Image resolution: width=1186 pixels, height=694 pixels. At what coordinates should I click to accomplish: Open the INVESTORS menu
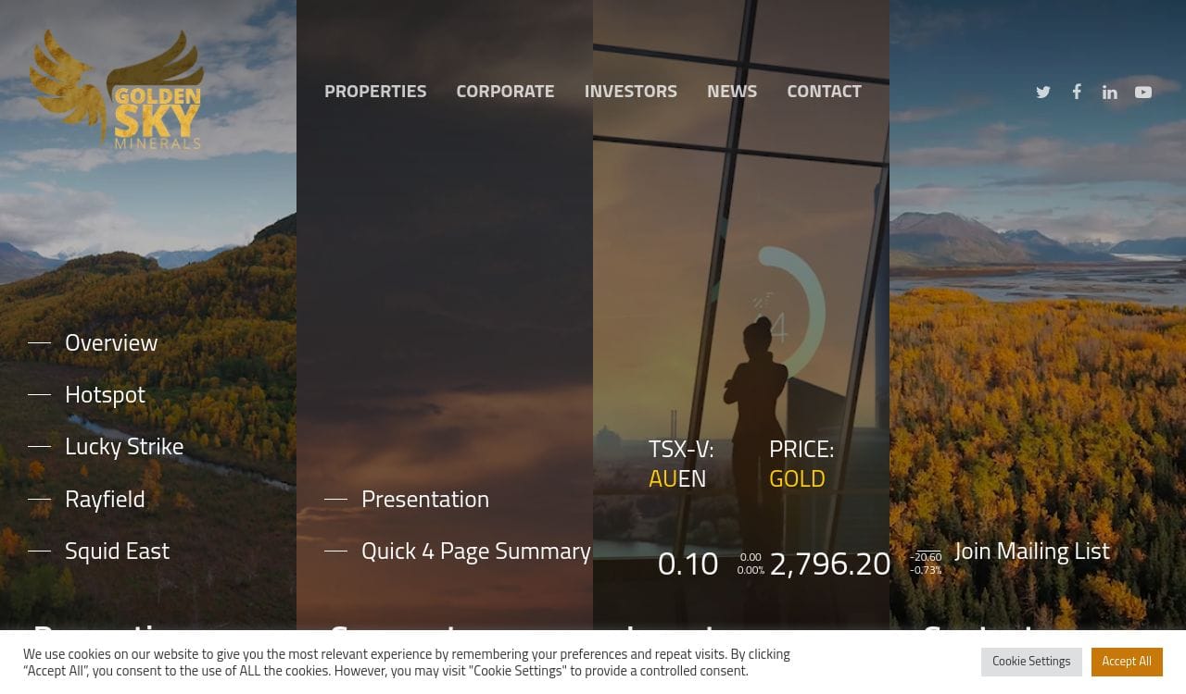pyautogui.click(x=631, y=91)
